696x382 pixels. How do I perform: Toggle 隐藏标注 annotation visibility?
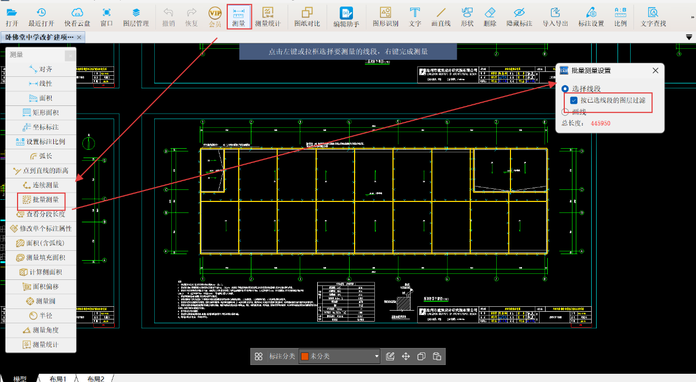click(519, 16)
